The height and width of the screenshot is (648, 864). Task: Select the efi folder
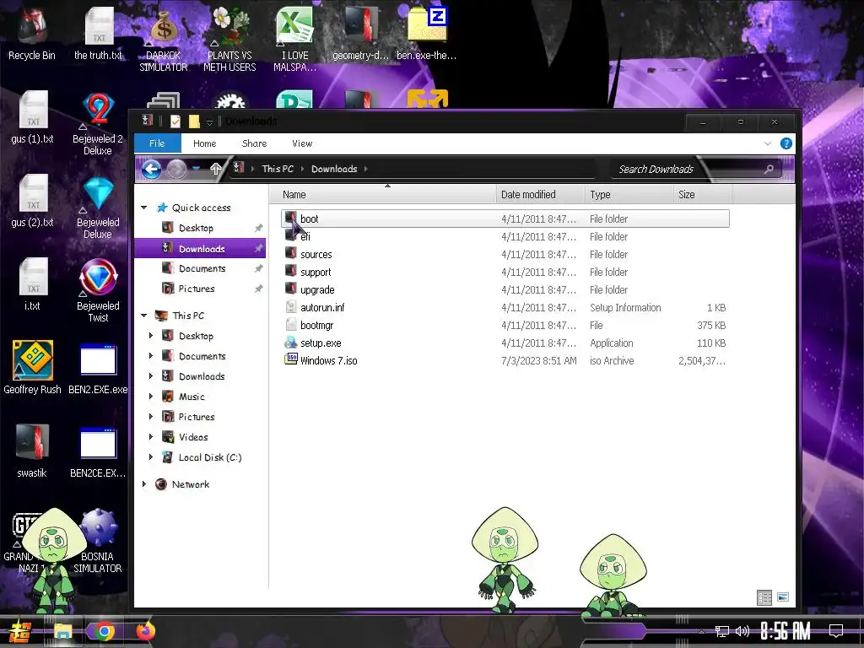point(505,236)
